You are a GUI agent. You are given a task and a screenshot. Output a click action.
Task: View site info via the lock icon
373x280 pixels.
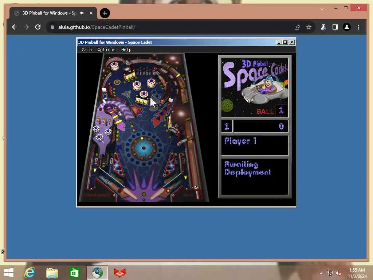point(52,27)
